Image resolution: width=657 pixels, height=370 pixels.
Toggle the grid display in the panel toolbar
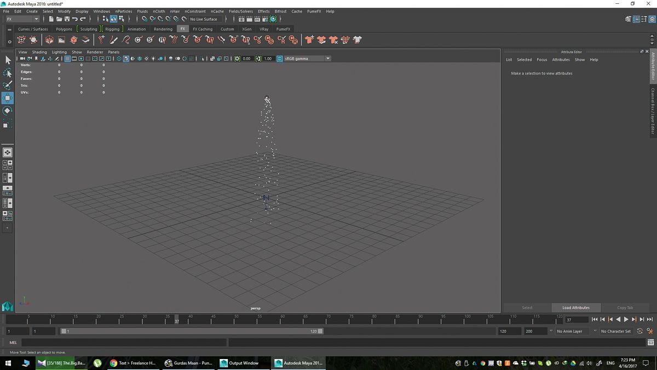[x=68, y=59]
